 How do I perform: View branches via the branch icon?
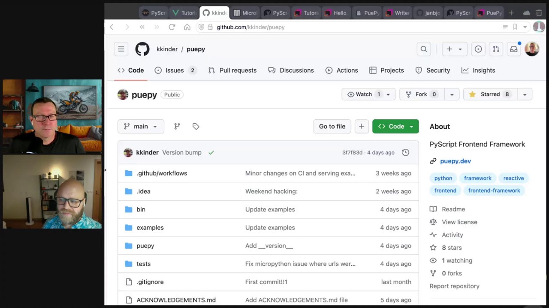177,126
